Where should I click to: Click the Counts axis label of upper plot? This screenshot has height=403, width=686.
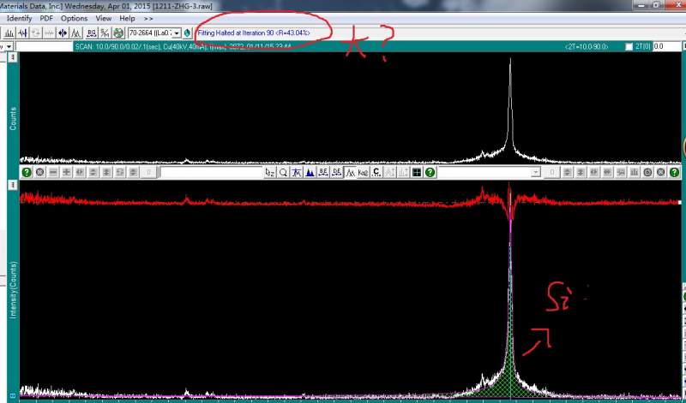[13, 118]
